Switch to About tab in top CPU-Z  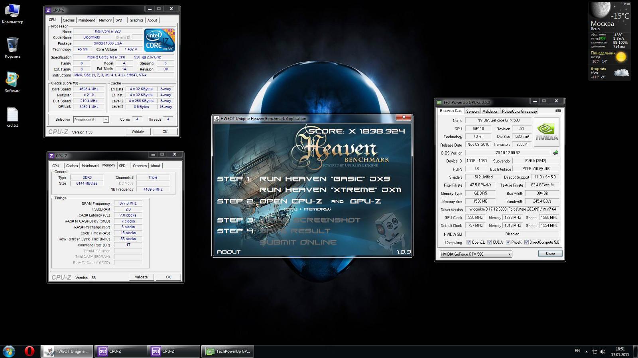click(x=152, y=20)
